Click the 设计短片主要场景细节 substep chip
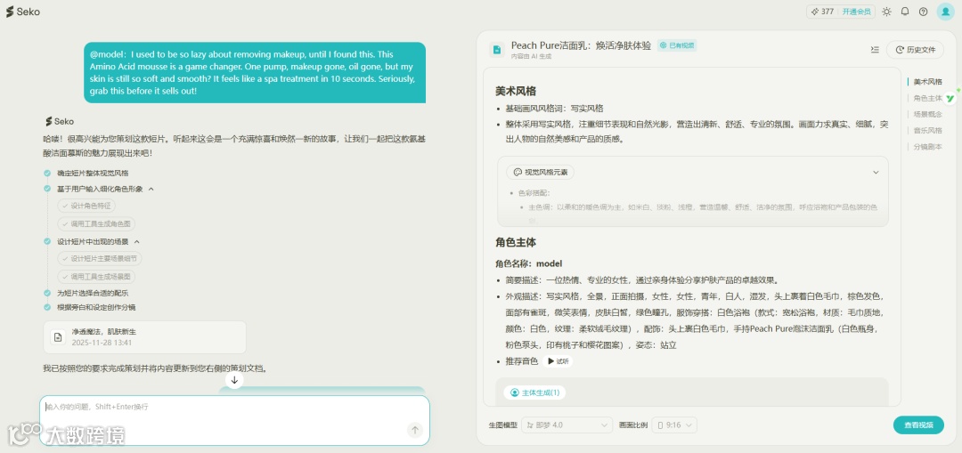 tap(100, 259)
